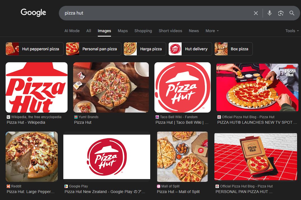The image size is (301, 200).
Task: Open the Google Play Pizza Hut logo image
Action: tap(107, 157)
